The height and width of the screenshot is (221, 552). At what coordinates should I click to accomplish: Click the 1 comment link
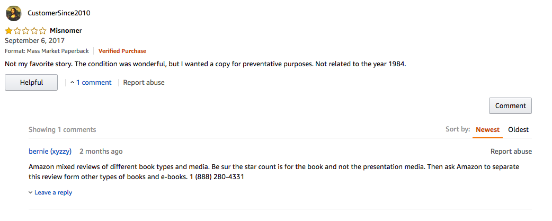click(94, 82)
